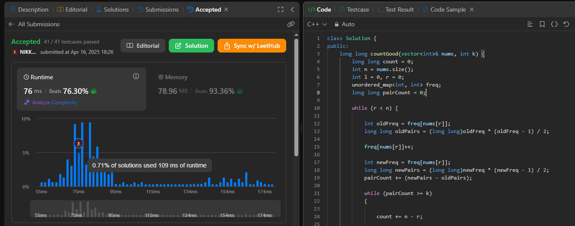Image resolution: width=575 pixels, height=226 pixels.
Task: Maximize the left panel with the fullscreen icon
Action: click(x=281, y=10)
